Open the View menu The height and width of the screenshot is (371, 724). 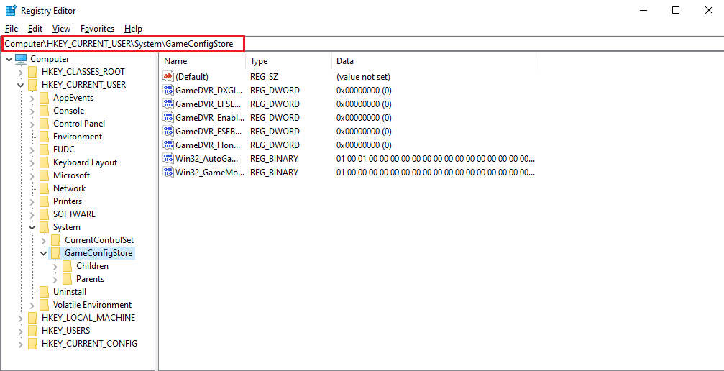coord(61,29)
